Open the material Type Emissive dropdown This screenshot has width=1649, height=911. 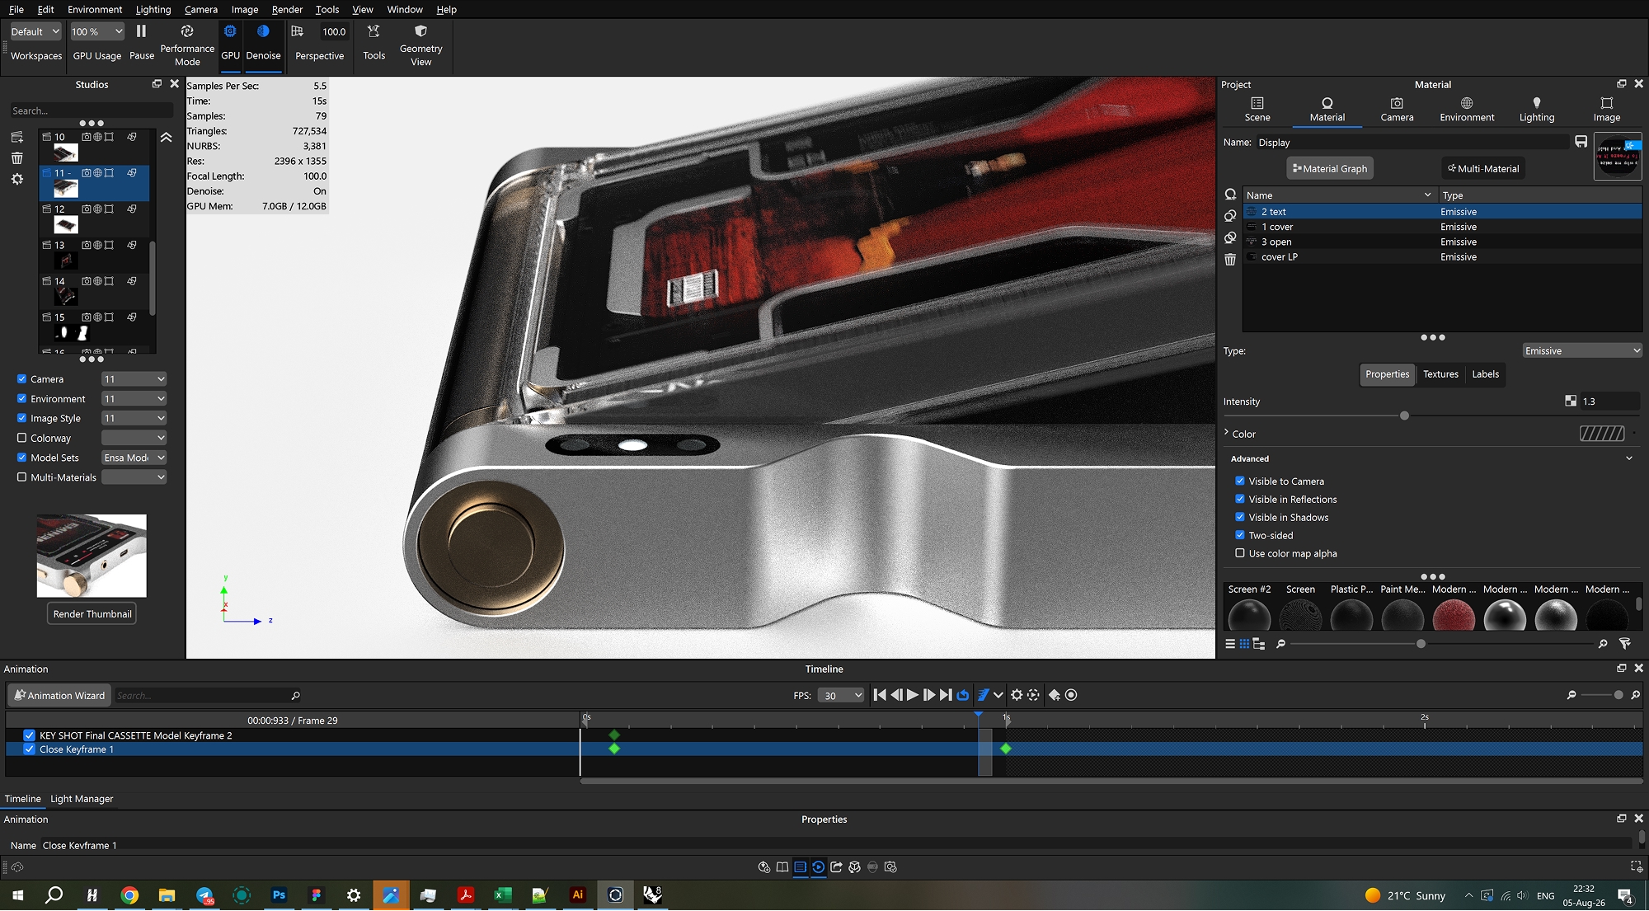(x=1582, y=351)
